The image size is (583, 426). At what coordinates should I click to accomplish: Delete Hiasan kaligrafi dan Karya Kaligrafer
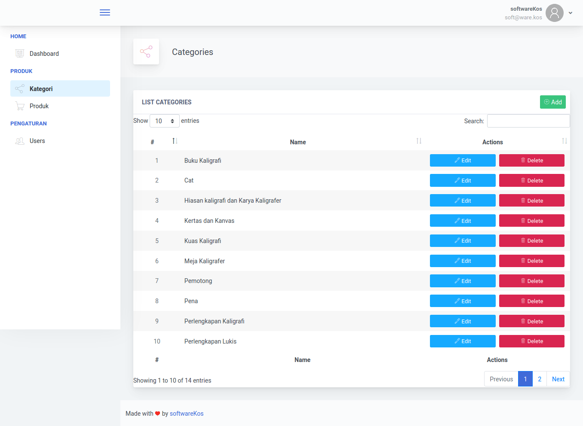coord(532,201)
